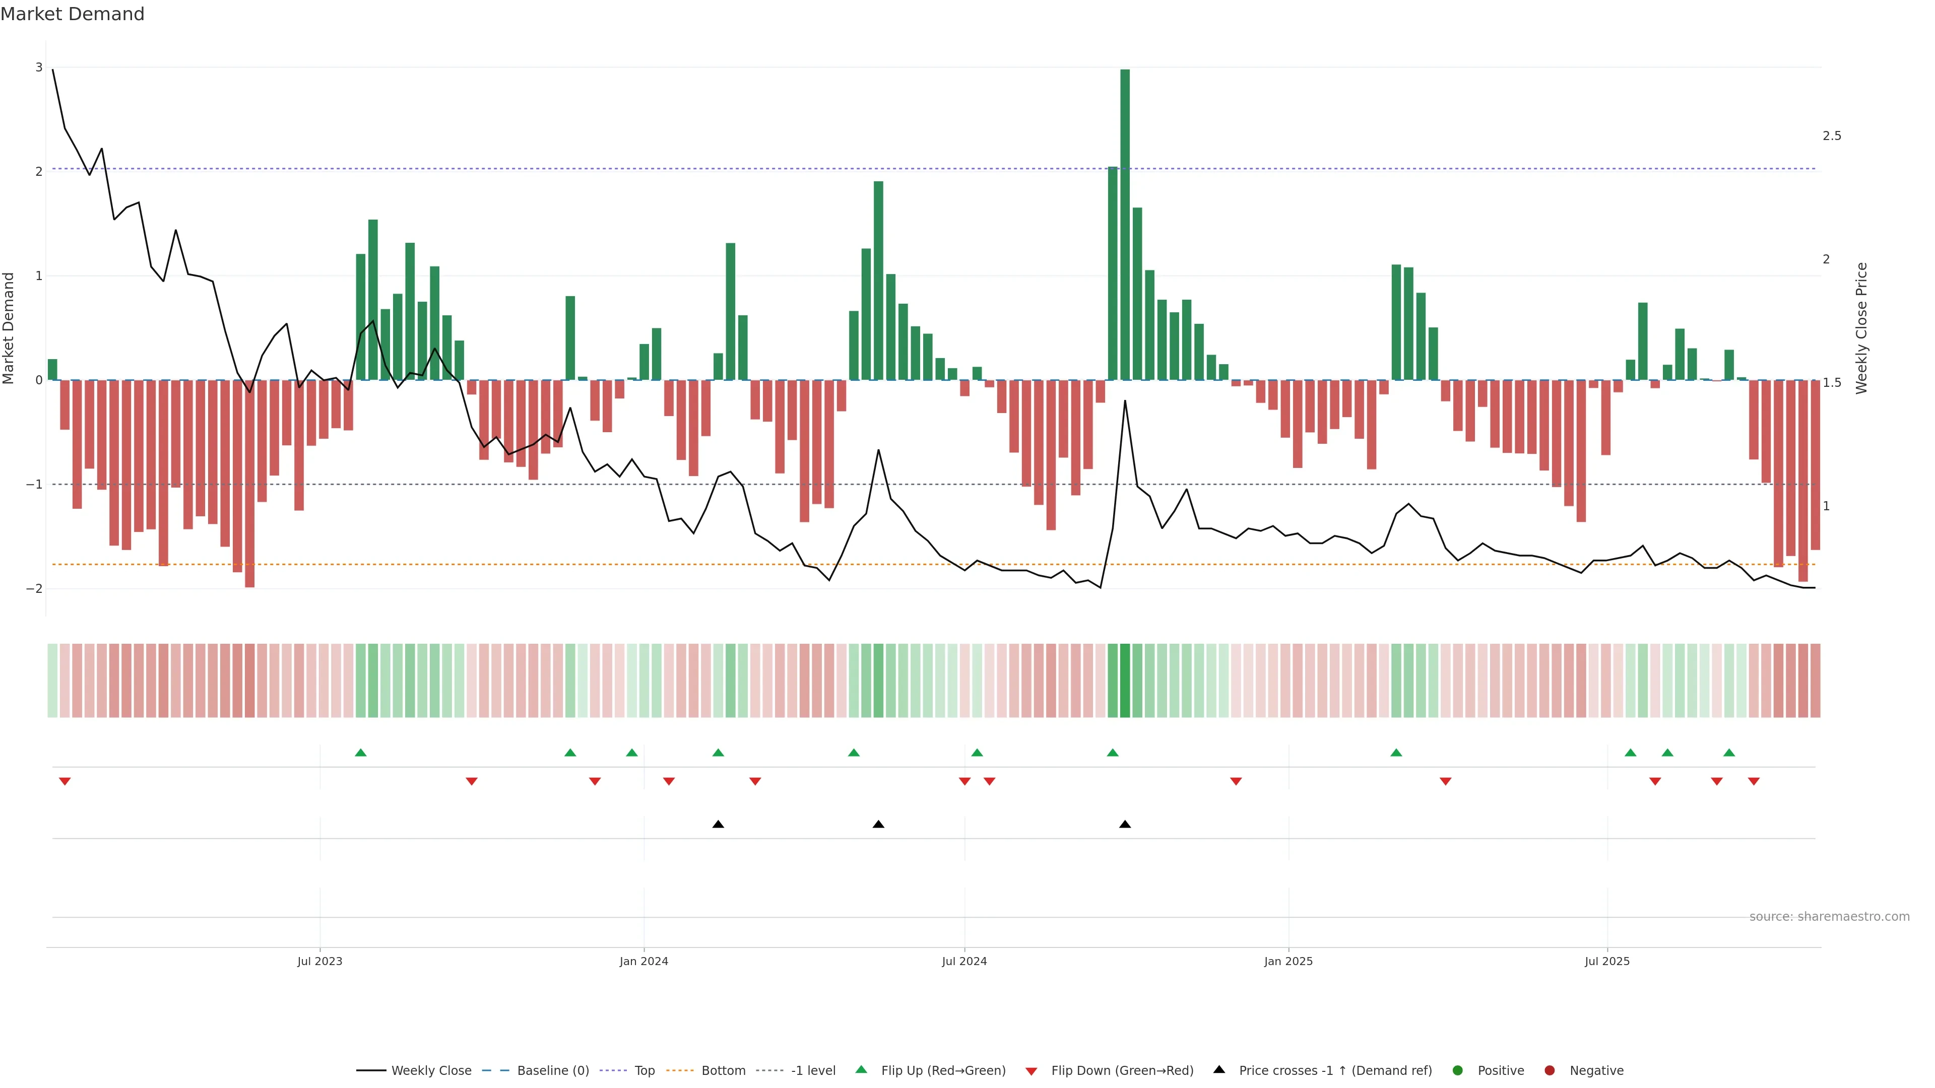Click the darkest green heatmap strip cell
The image size is (1935, 1088).
coord(1125,681)
